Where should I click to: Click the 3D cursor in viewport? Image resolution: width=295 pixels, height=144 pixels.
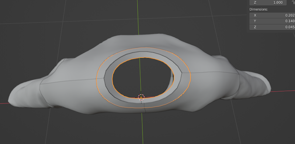point(141,97)
